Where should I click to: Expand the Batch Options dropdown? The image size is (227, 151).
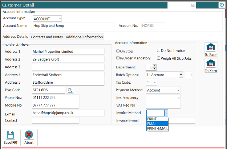[181, 75]
